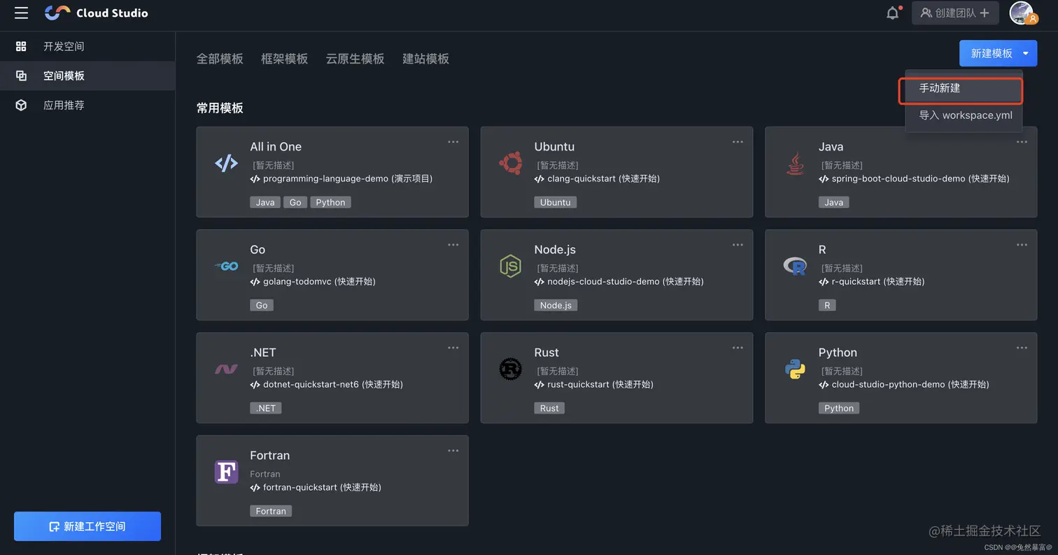
Task: Click the R language logo icon
Action: tap(795, 266)
